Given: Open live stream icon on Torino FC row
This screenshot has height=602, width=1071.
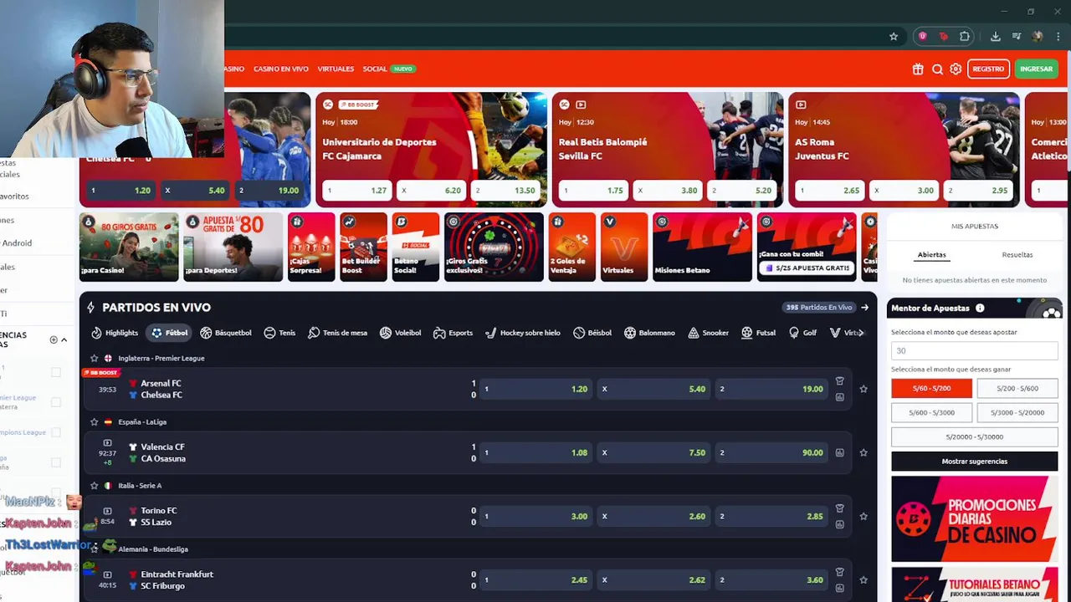Looking at the screenshot, I should pos(107,510).
